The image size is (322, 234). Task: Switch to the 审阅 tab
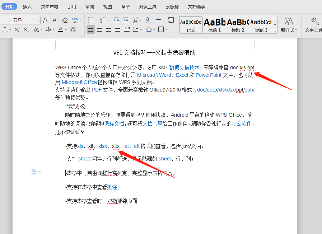(90, 6)
